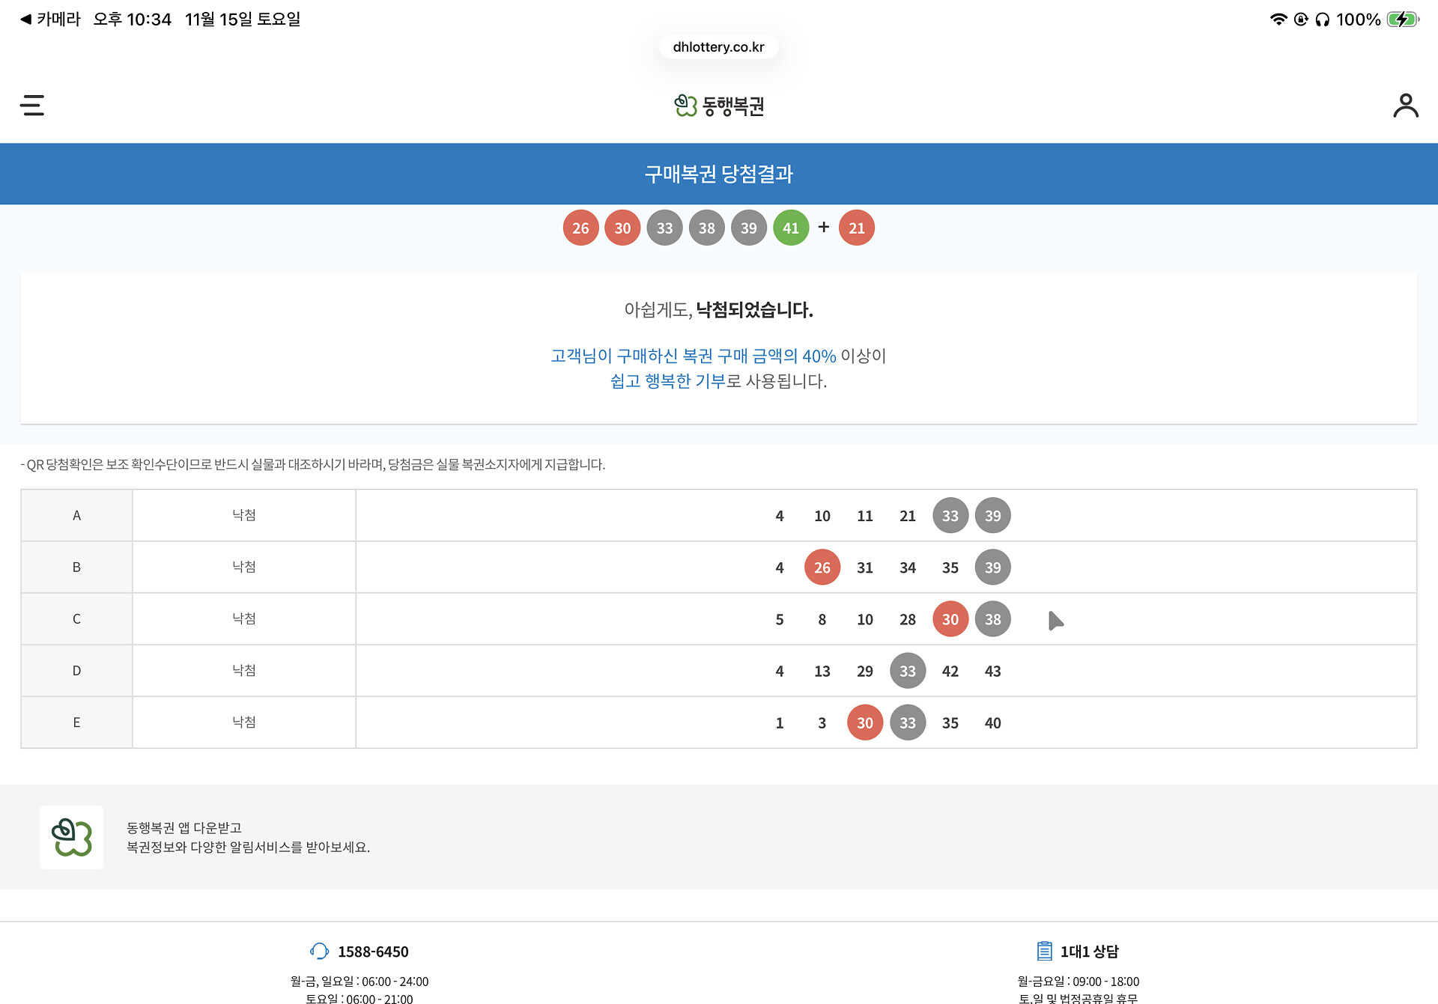This screenshot has width=1438, height=1004.
Task: Click the gray 33 ball in row D
Action: pos(907,671)
